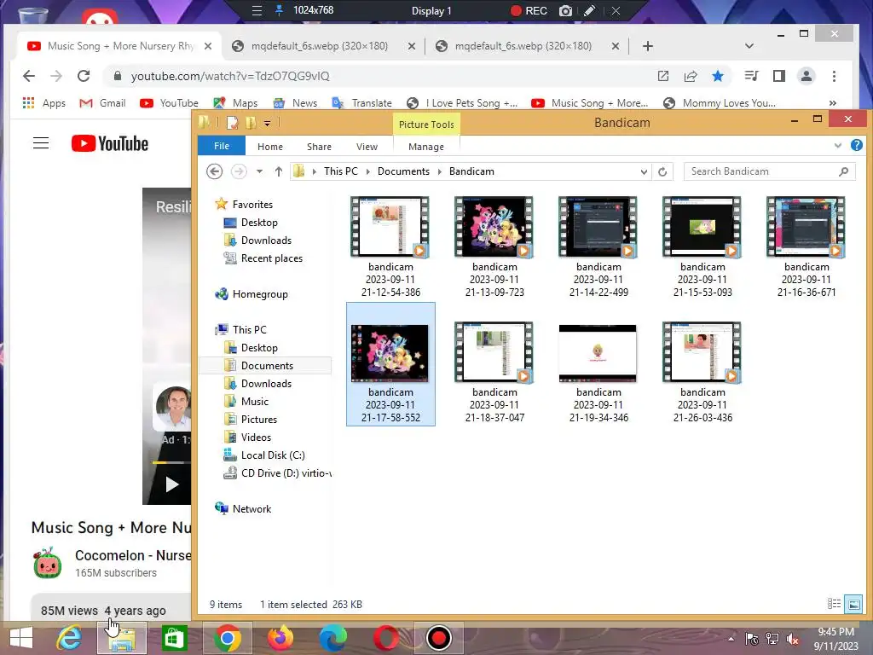This screenshot has height=655, width=873.
Task: Open the Chrome three-dot menu
Action: click(834, 76)
